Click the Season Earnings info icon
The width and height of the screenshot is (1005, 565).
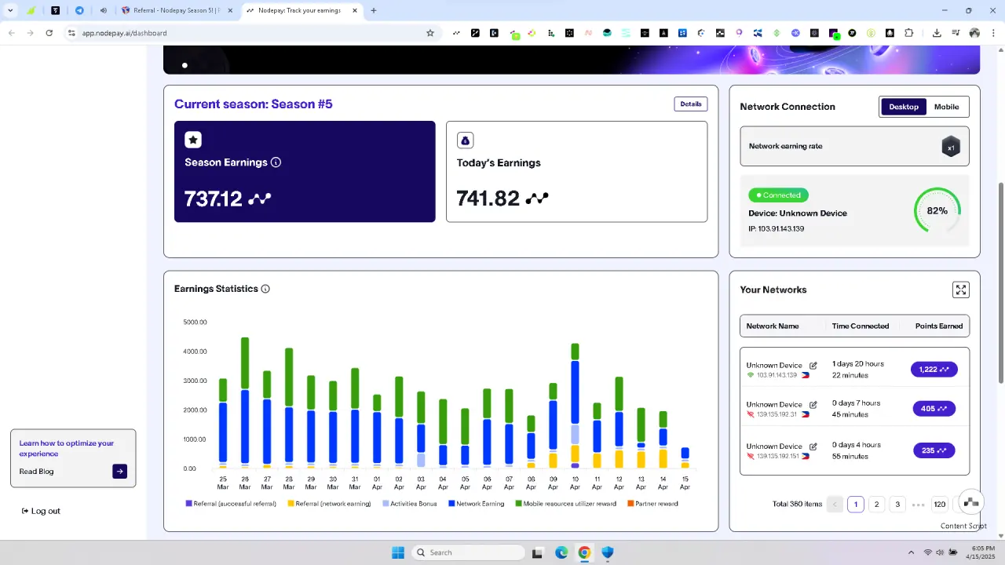[276, 162]
